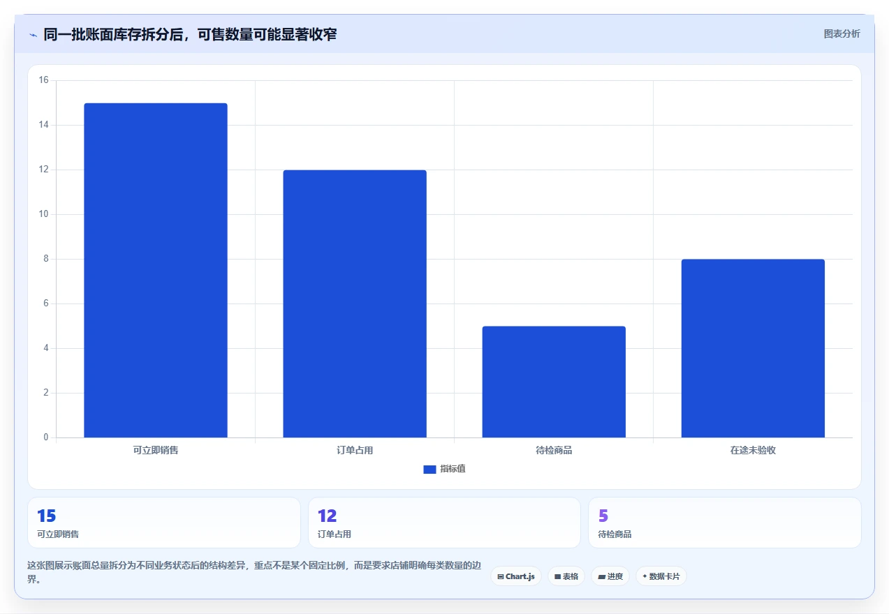Click the 订单占用 x-axis label
889x614 pixels.
click(x=355, y=450)
